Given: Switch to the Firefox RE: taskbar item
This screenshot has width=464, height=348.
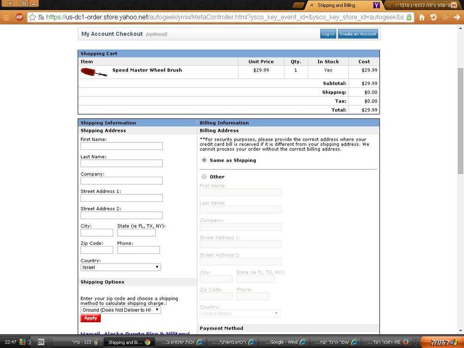Looking at the screenshot, I should (x=387, y=342).
